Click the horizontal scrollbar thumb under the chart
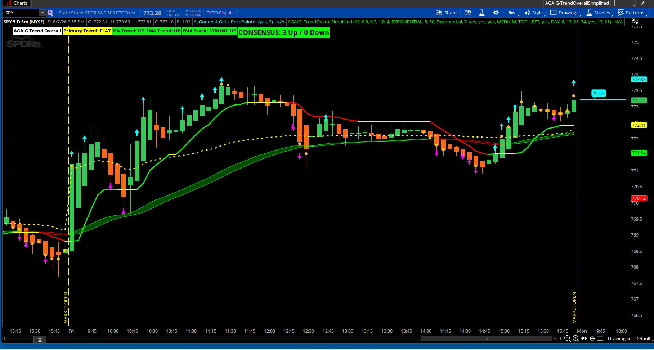 coord(487,338)
